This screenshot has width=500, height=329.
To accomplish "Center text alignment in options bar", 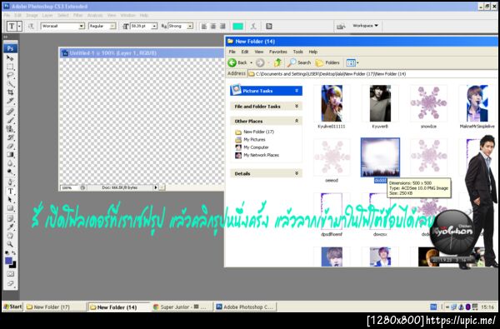I will pyautogui.click(x=213, y=26).
